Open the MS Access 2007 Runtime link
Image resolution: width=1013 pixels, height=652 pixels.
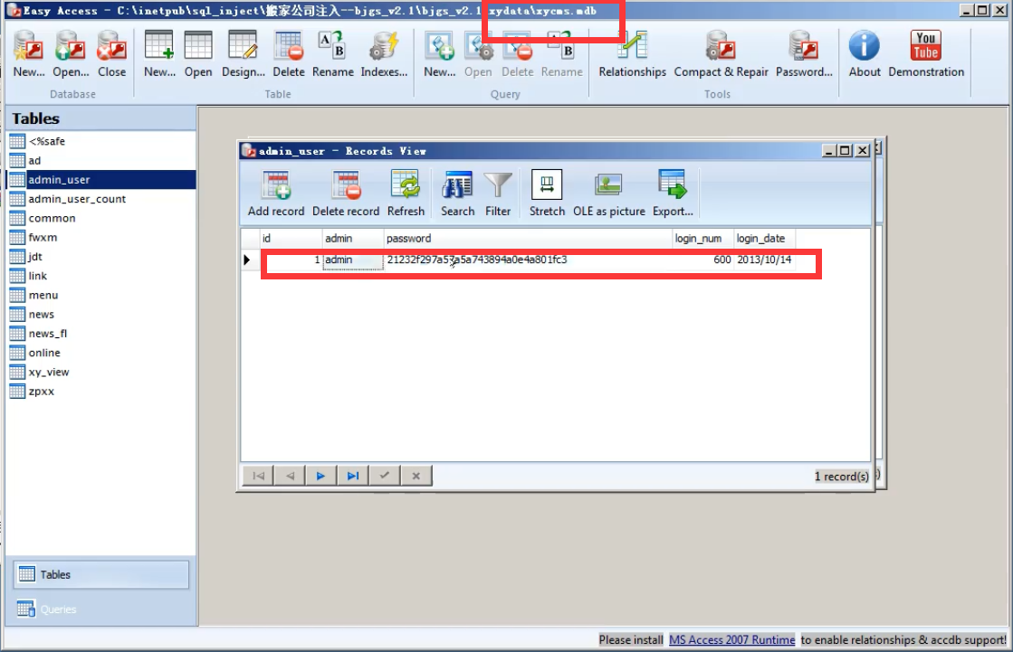(x=731, y=640)
